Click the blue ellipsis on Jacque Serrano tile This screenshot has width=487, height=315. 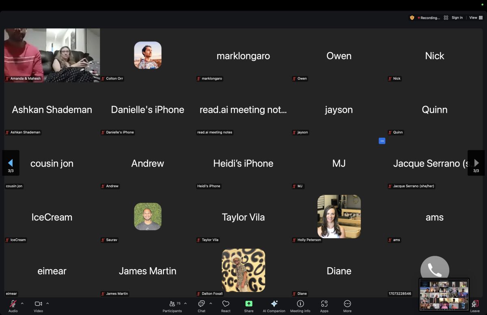point(382,141)
